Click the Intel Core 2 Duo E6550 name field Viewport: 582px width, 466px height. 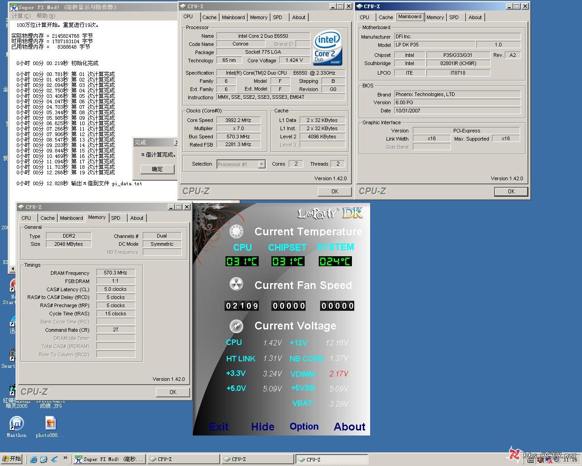(x=263, y=36)
